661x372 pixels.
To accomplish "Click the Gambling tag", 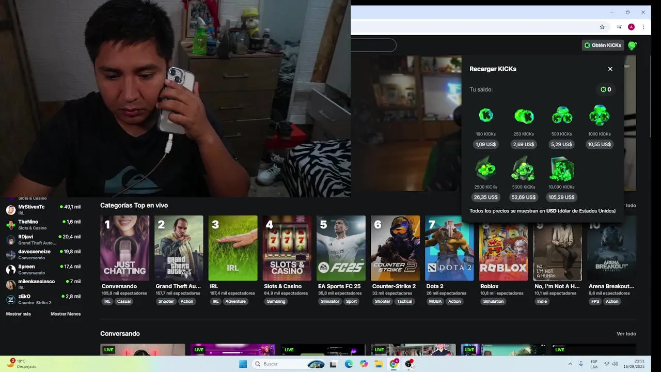I will pyautogui.click(x=276, y=301).
